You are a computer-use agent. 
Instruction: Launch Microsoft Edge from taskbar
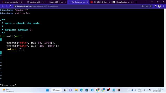(x=81, y=90)
